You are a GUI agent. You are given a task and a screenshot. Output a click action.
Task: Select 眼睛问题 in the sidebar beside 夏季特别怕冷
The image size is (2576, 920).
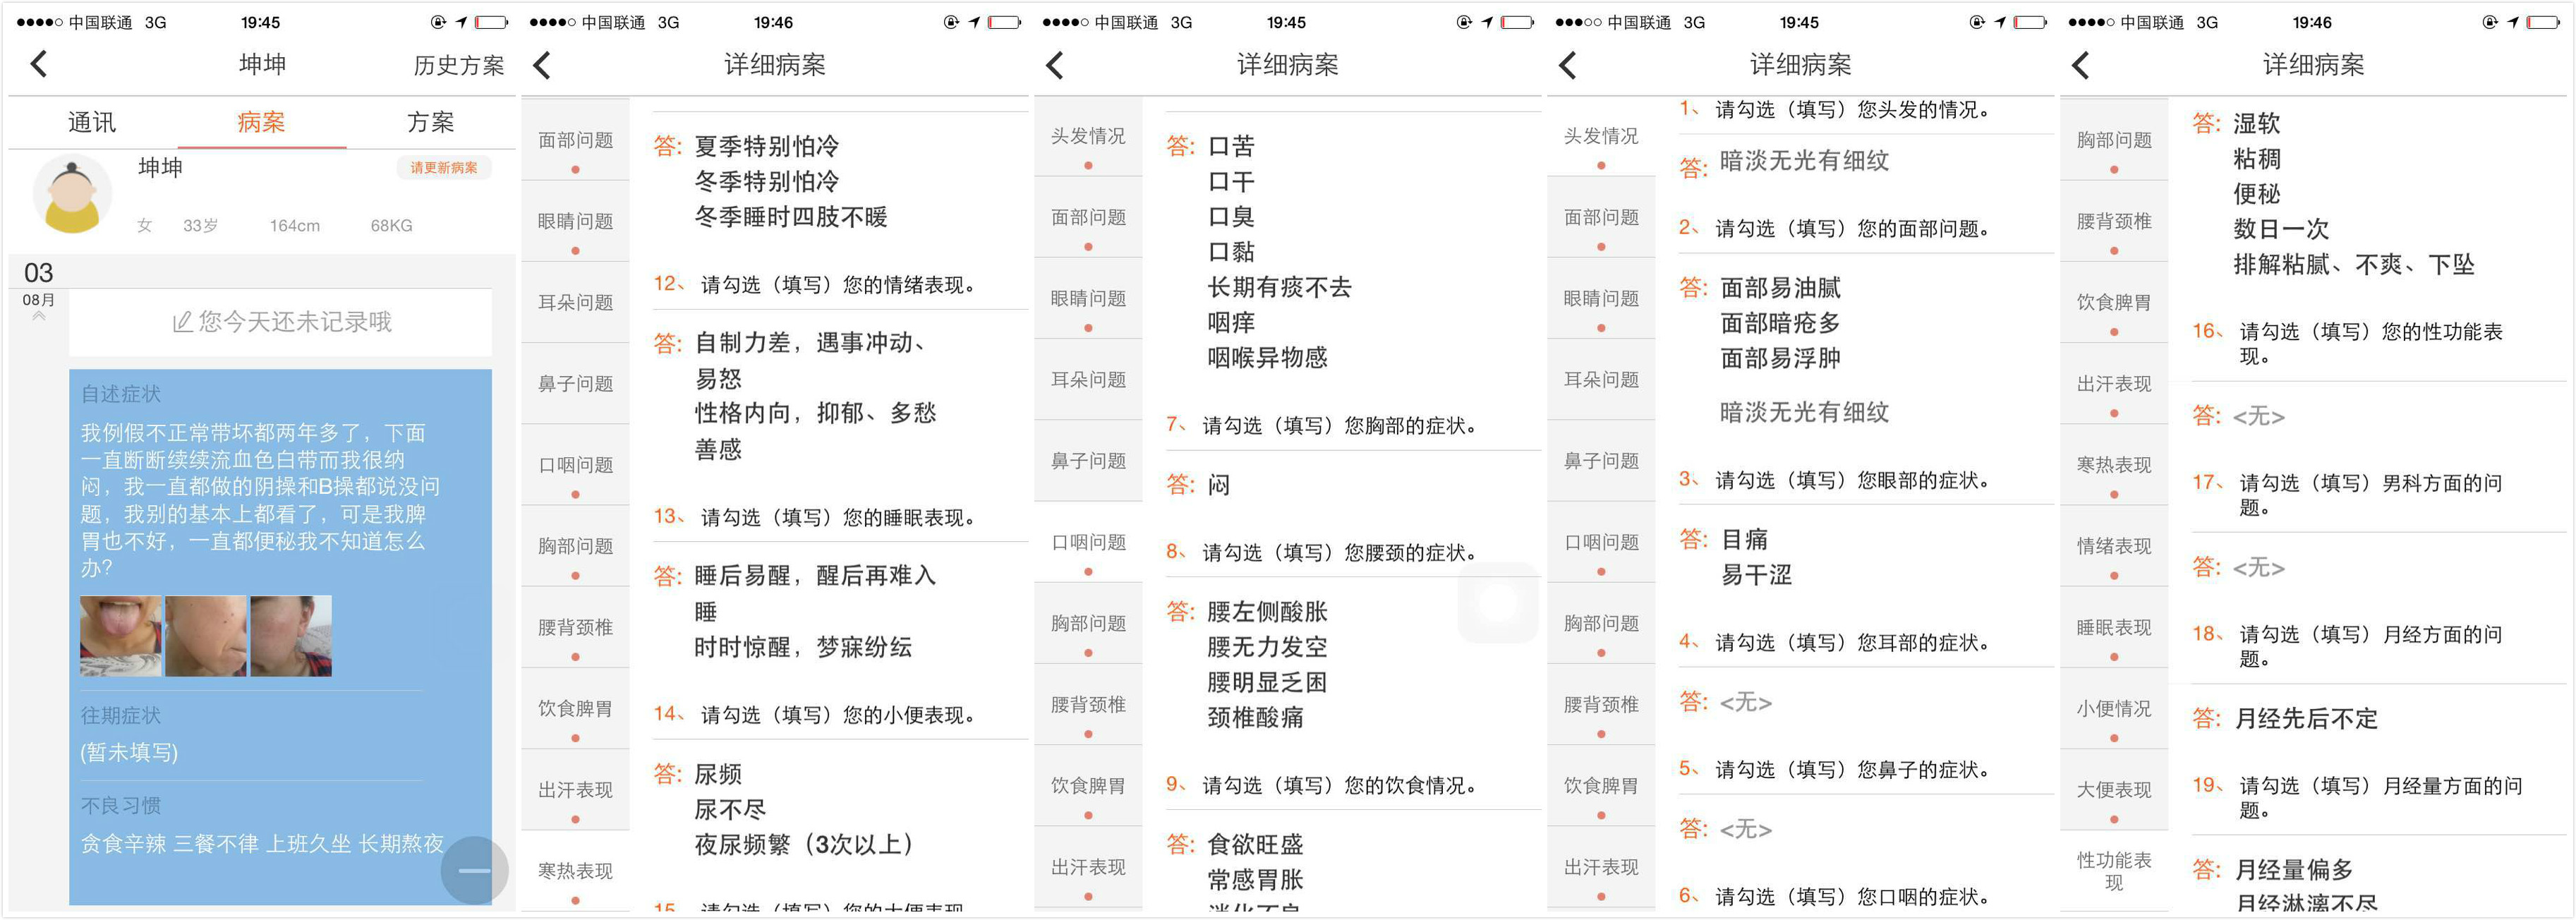click(x=575, y=222)
